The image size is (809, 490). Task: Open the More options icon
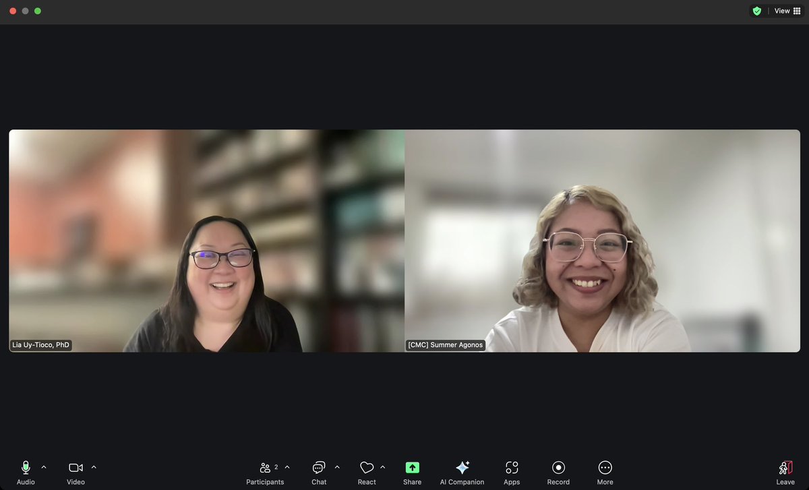pos(605,468)
